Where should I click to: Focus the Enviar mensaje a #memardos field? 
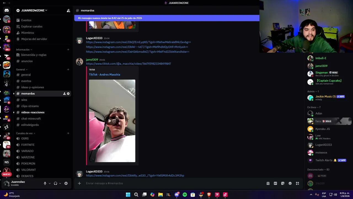[x=174, y=183]
